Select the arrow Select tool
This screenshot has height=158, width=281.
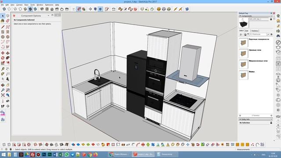[x=3, y=16]
